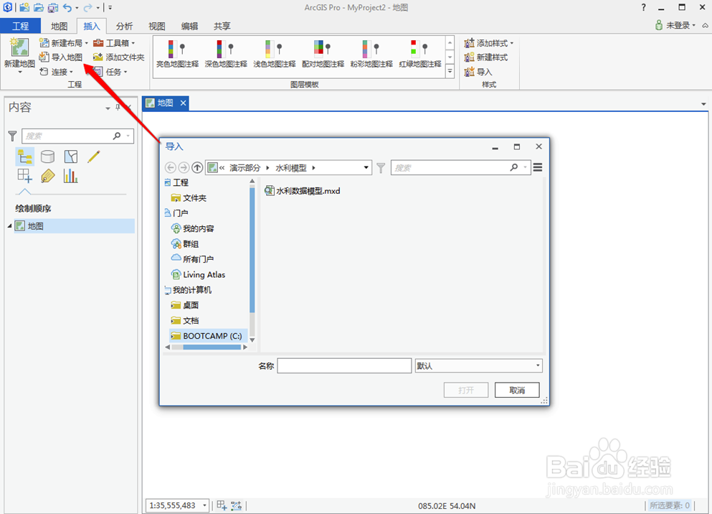Select List by Snapping icon
The height and width of the screenshot is (514, 712).
24,176
